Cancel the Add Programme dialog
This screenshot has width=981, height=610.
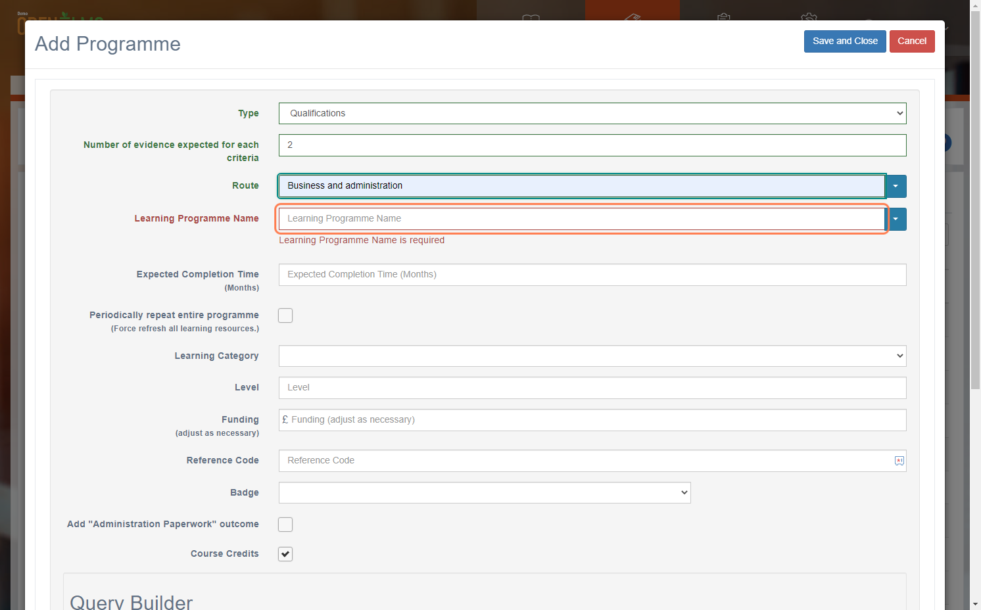point(912,41)
